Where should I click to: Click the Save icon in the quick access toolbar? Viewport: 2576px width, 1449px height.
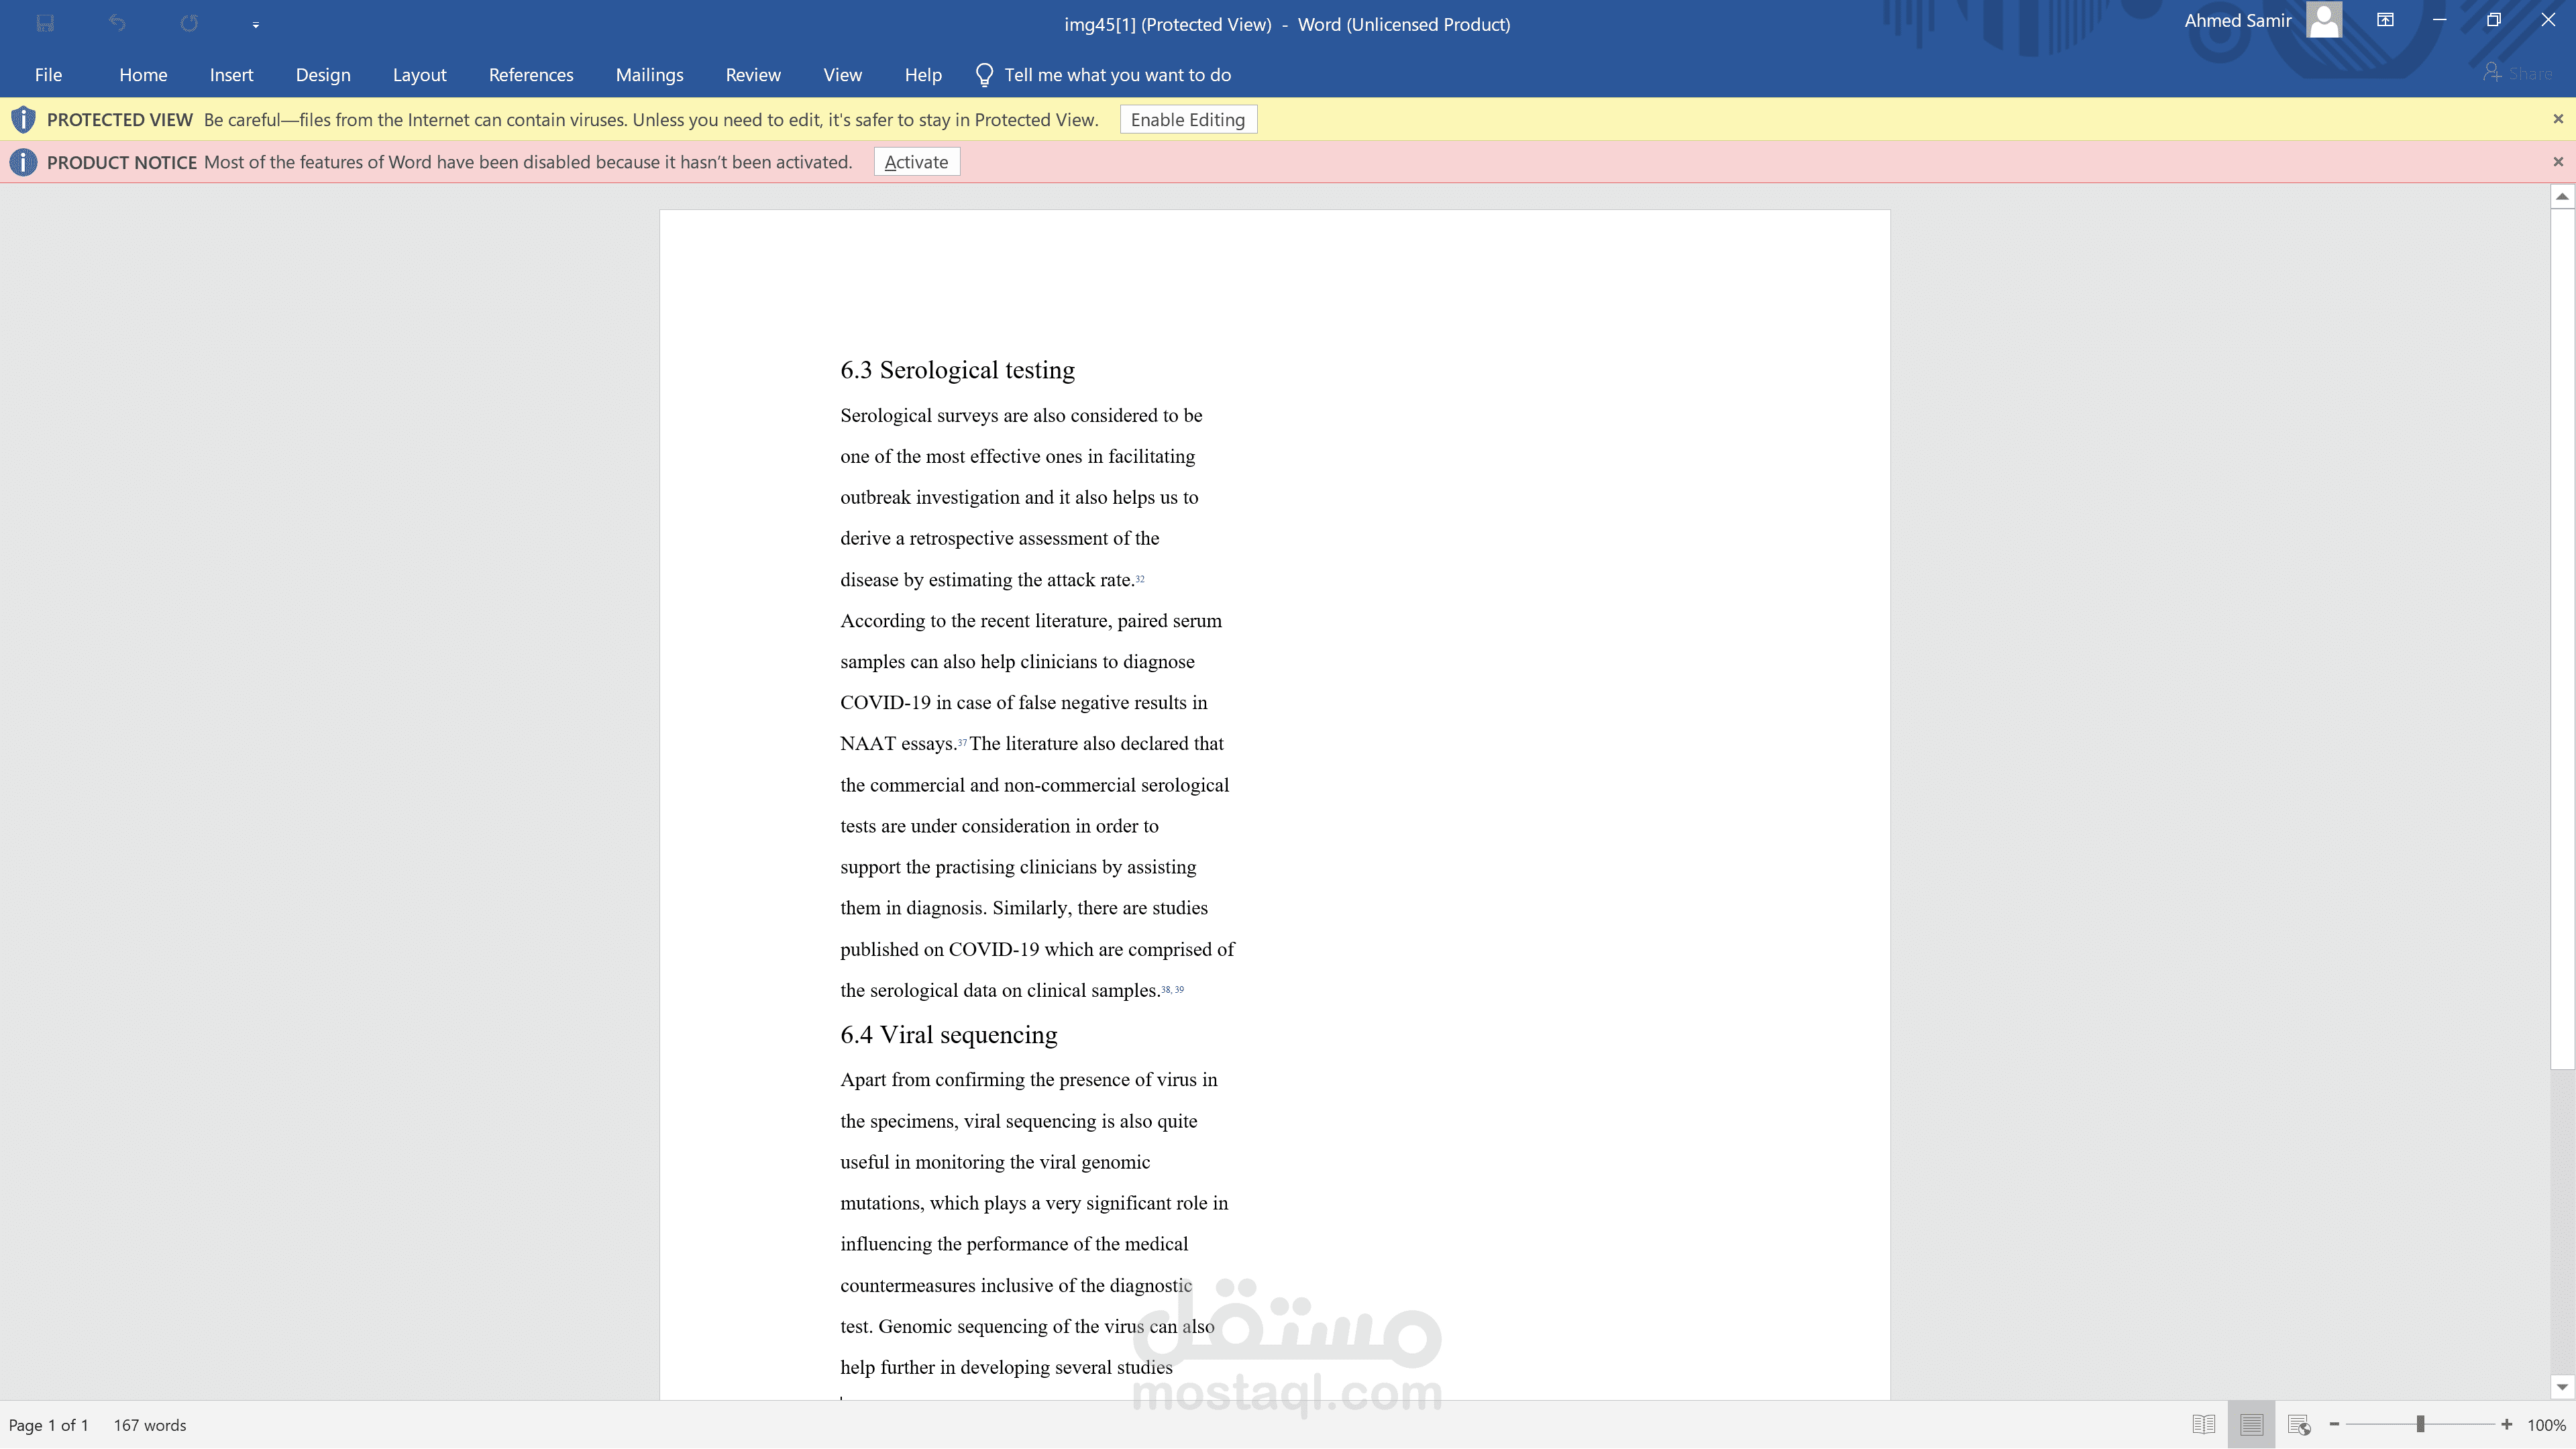pyautogui.click(x=45, y=23)
